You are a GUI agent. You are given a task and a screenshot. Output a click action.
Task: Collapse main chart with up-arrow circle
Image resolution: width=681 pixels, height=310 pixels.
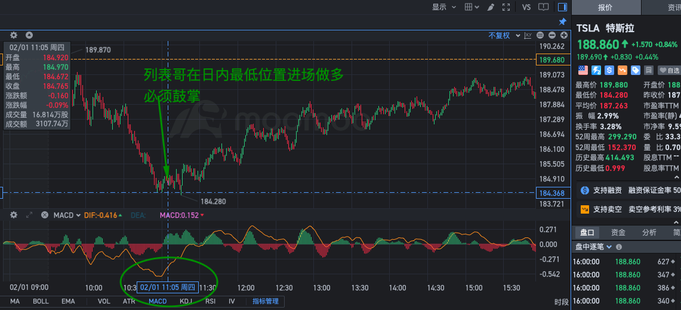(29, 36)
